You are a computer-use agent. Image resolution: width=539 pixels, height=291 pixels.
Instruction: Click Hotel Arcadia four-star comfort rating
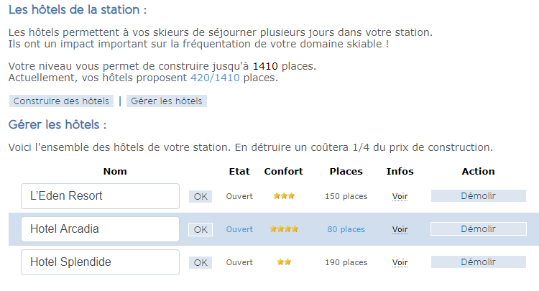(x=284, y=229)
